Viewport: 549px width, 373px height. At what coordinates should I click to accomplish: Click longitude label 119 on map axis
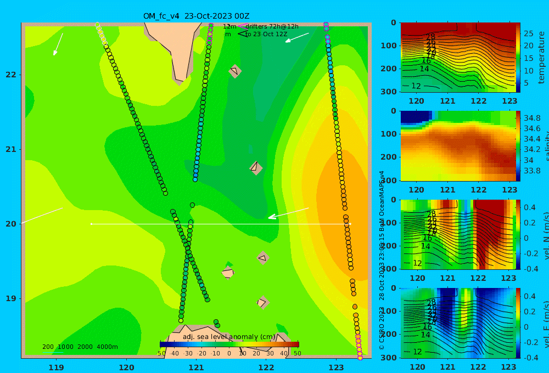point(56,368)
